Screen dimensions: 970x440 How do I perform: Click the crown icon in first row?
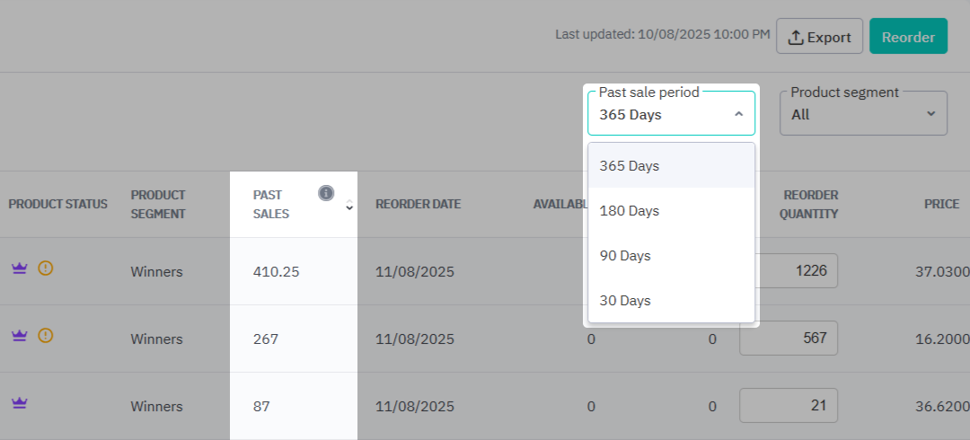(x=19, y=268)
